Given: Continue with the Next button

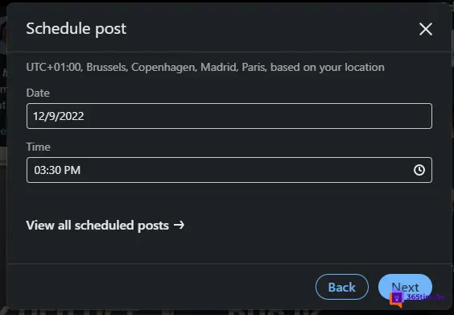Looking at the screenshot, I should pyautogui.click(x=405, y=287).
